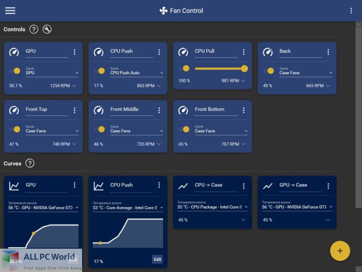The height and width of the screenshot is (272, 362).
Task: Click the Front Top name field
Action: (x=47, y=110)
